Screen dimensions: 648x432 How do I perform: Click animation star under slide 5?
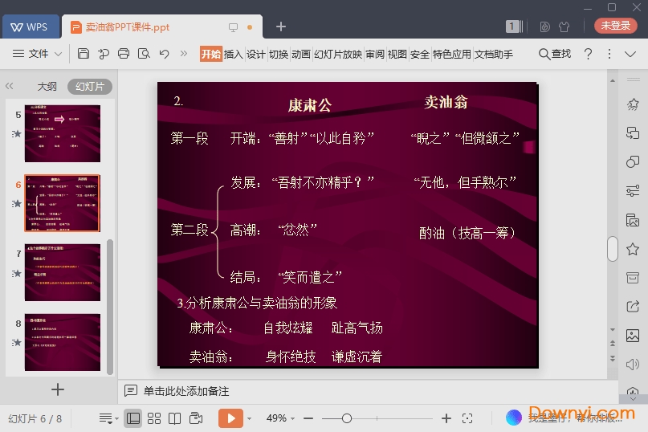(x=17, y=133)
